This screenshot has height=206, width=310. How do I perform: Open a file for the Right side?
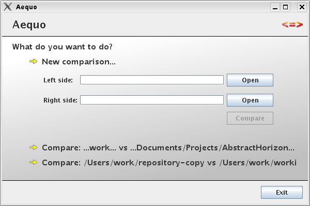[250, 100]
